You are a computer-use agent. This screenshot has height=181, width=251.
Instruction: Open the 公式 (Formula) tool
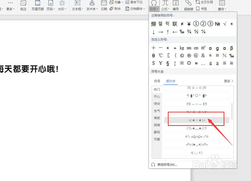pyautogui.click(x=165, y=6)
